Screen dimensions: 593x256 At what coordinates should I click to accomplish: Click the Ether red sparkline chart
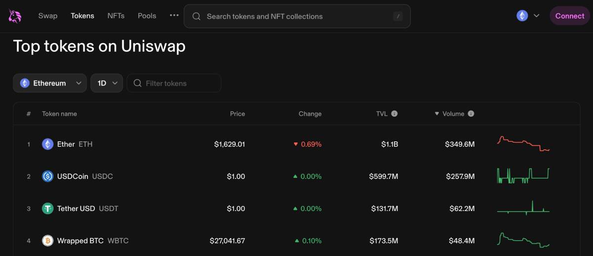523,144
